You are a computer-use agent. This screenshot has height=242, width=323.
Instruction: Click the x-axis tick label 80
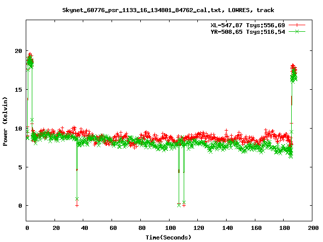[142, 228]
